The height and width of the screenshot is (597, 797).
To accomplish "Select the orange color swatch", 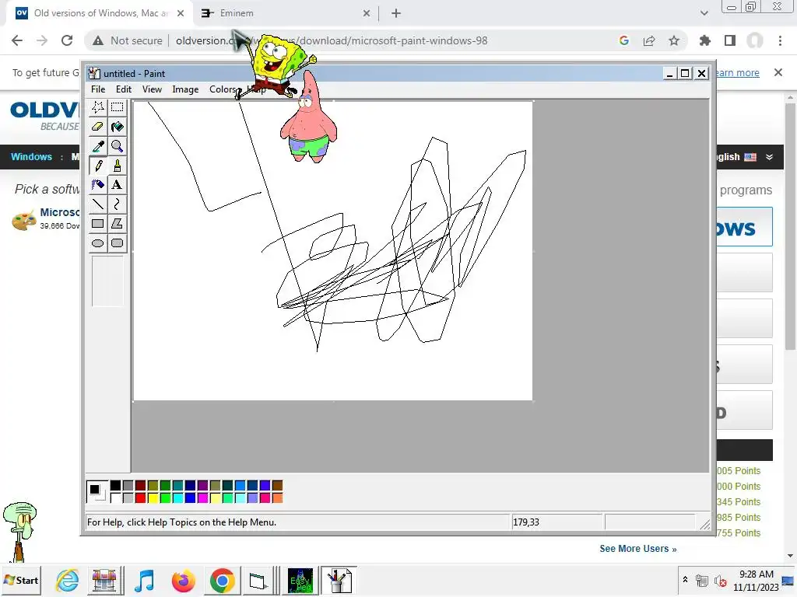I will 278,498.
